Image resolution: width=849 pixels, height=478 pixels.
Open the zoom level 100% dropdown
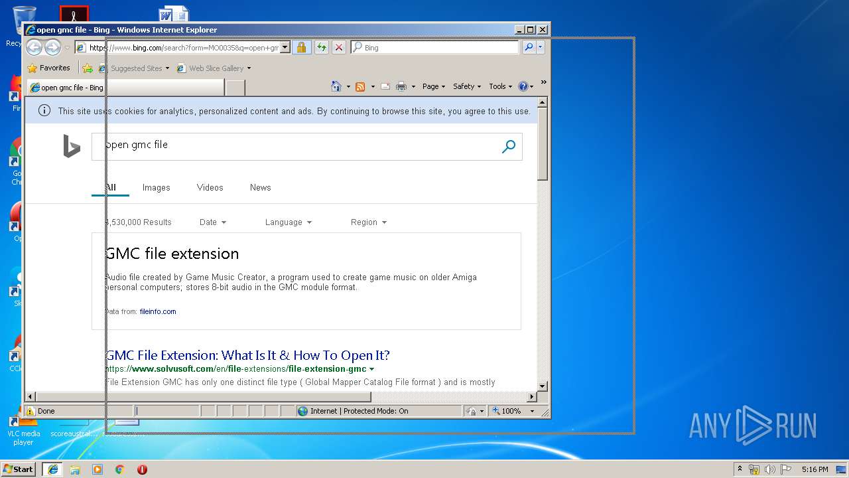pos(532,411)
